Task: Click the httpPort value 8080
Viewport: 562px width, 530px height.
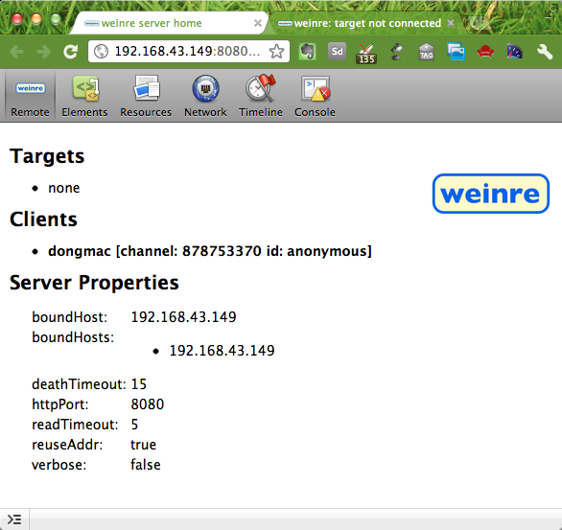Action: click(x=148, y=404)
